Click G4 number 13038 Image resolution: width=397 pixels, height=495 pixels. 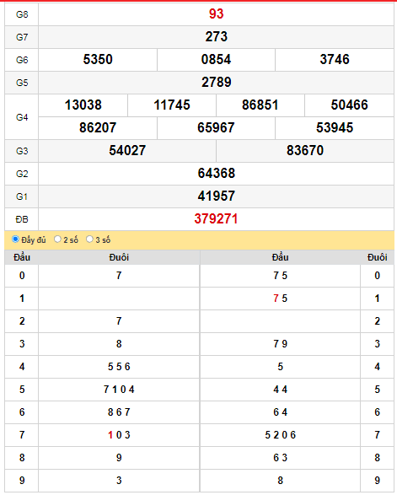coord(83,105)
